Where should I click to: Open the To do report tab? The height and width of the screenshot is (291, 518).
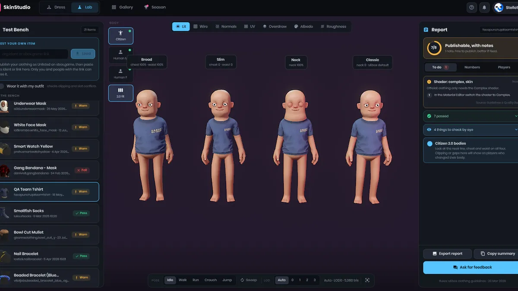pyautogui.click(x=440, y=67)
